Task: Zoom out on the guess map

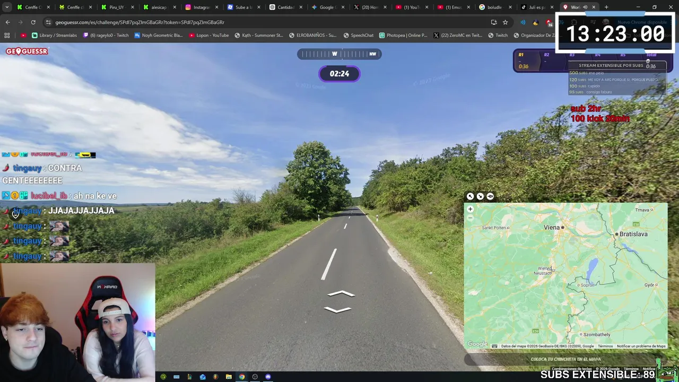Action: click(x=470, y=218)
